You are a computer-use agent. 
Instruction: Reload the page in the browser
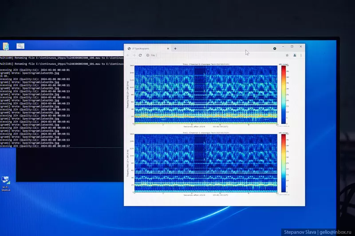141,55
